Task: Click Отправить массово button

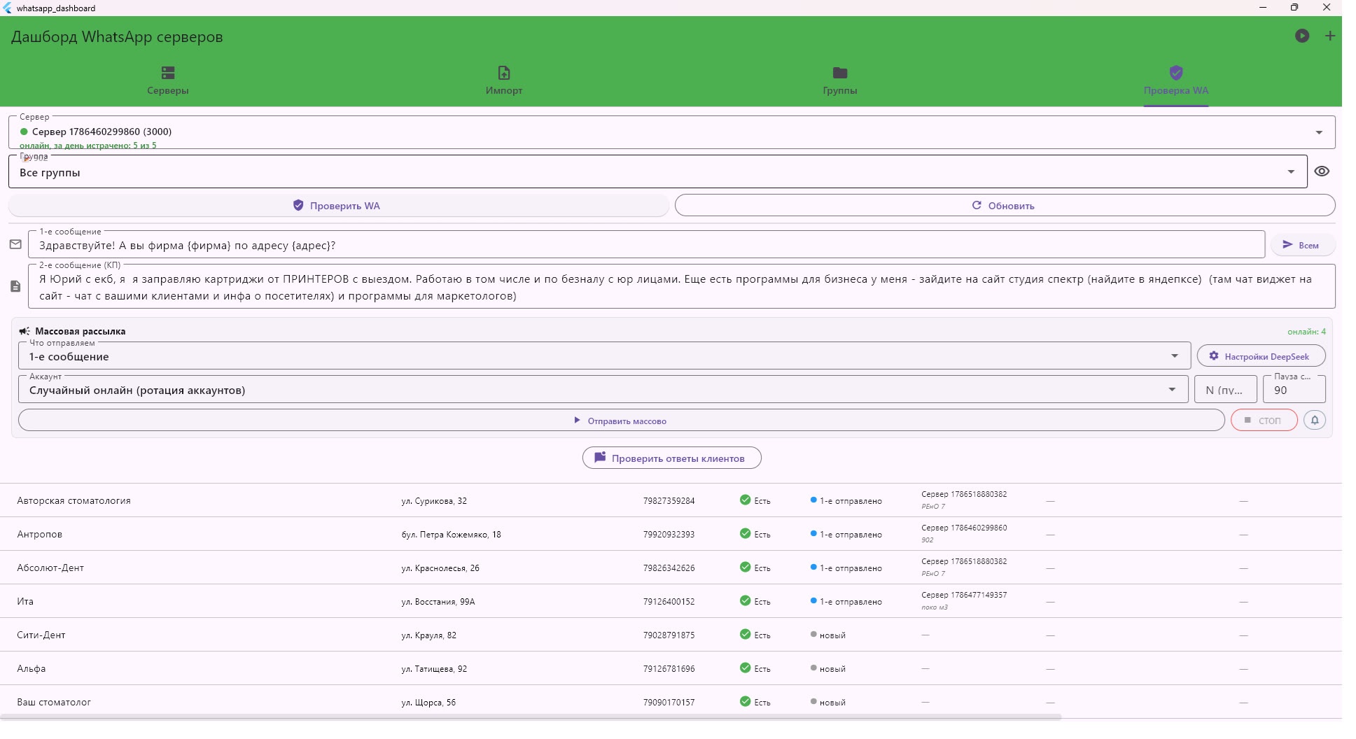Action: coord(621,421)
